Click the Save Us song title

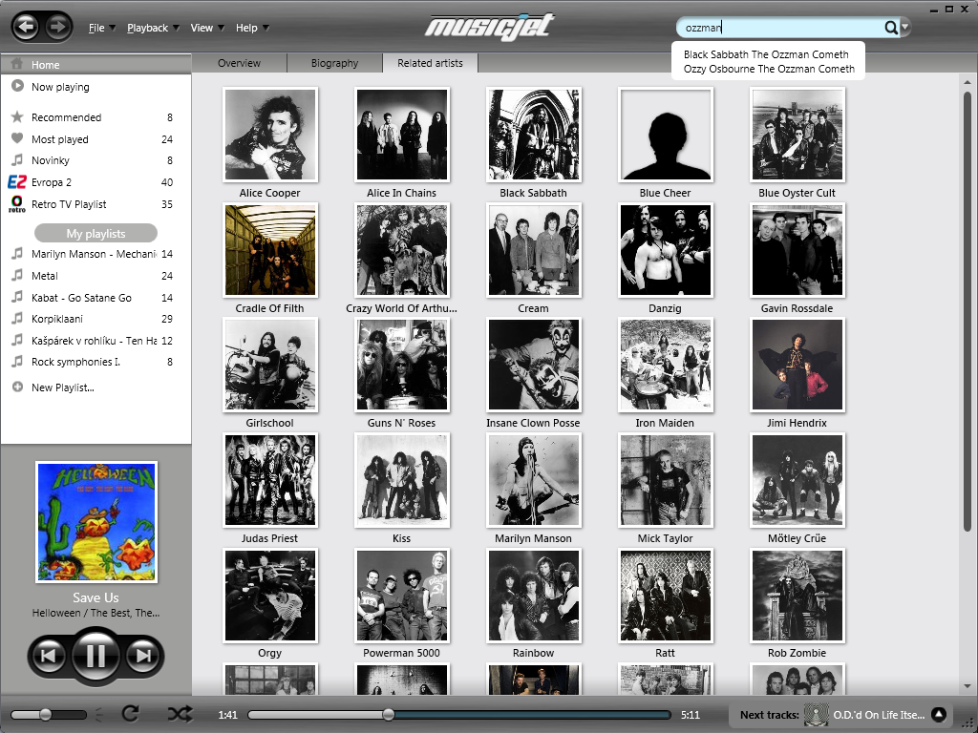[96, 597]
